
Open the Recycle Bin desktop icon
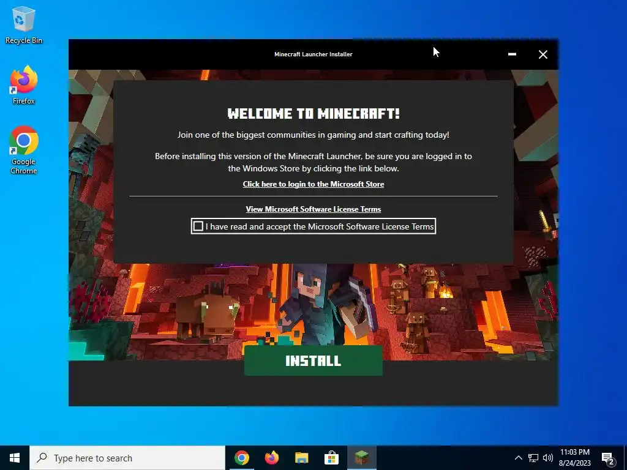click(24, 24)
